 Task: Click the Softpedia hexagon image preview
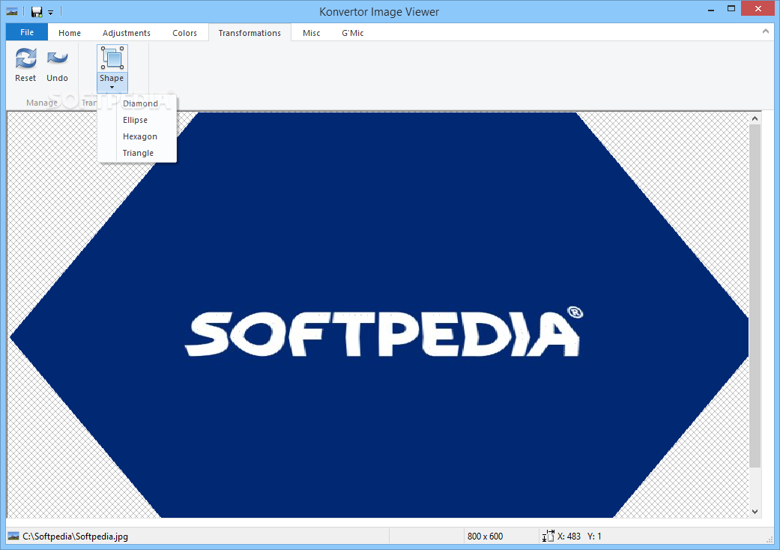(378, 315)
